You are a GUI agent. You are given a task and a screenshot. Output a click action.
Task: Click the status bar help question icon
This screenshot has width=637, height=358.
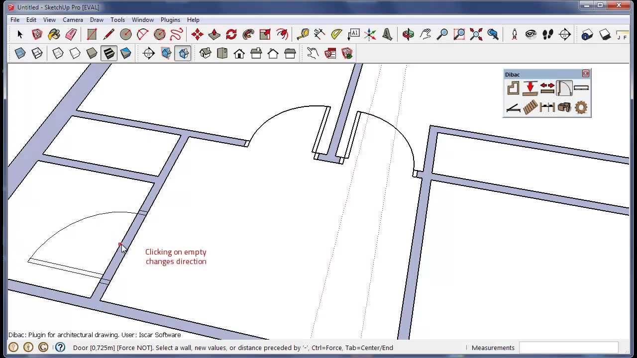60,348
